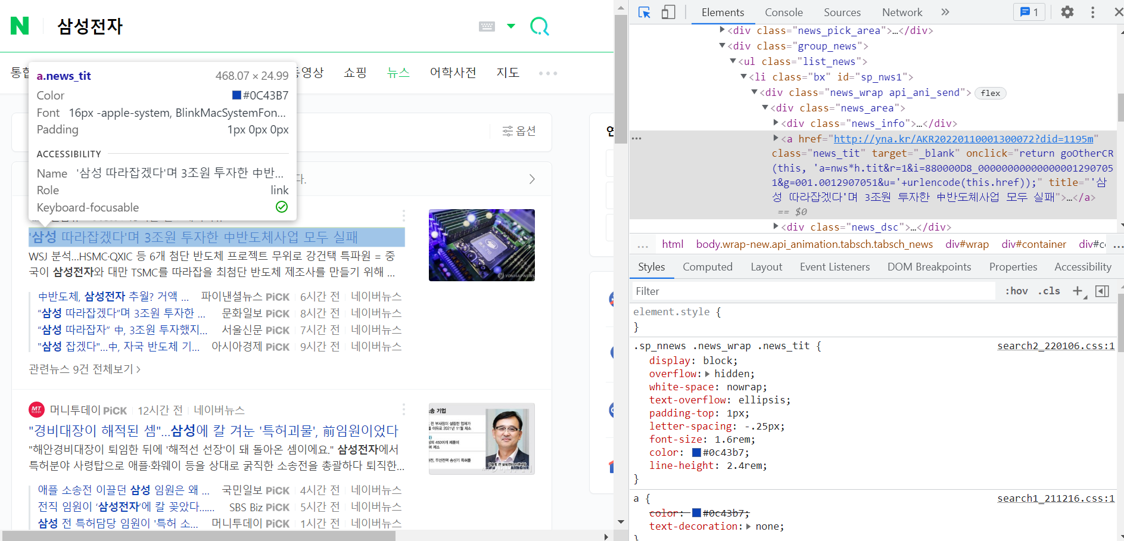Open search2_220106.css source link
The width and height of the screenshot is (1124, 541).
point(1056,346)
